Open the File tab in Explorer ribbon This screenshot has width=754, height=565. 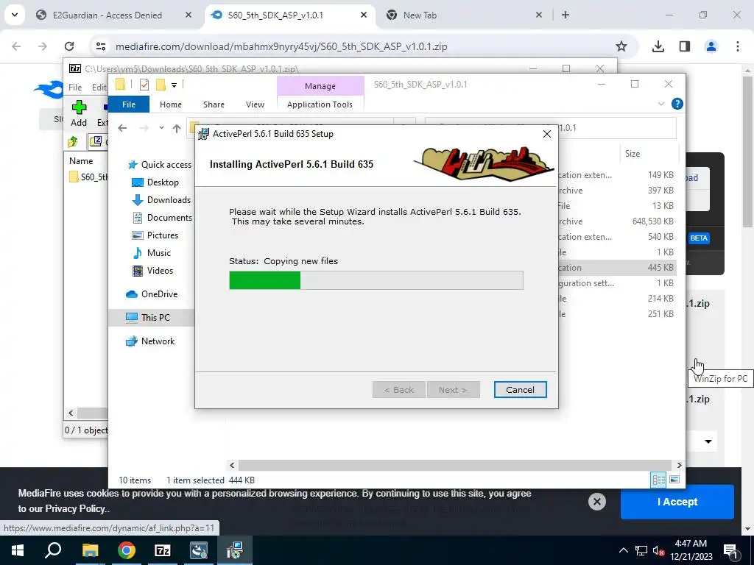[128, 104]
